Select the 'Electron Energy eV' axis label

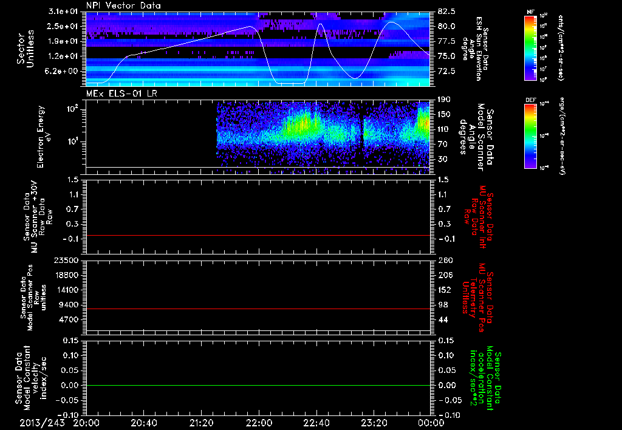tap(44, 137)
